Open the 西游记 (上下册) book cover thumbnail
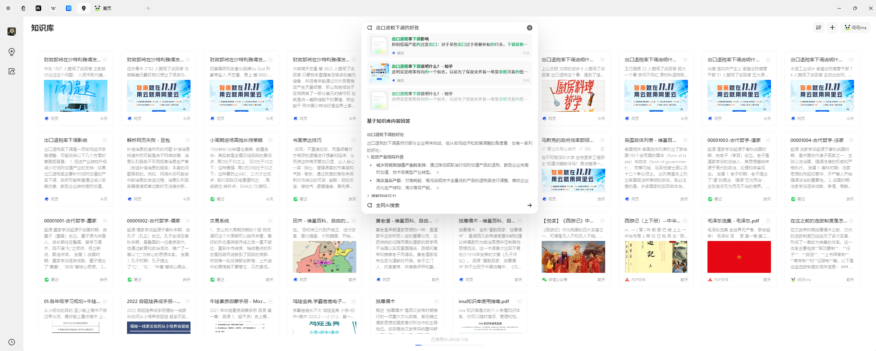Image resolution: width=876 pixels, height=351 pixels. [656, 257]
